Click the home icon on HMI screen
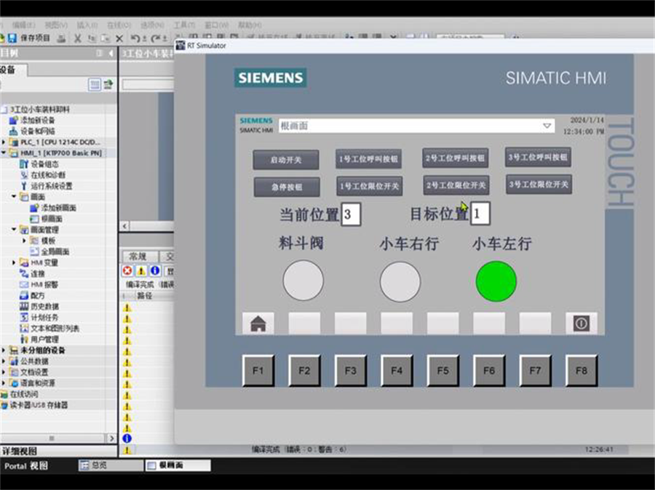Viewport: 655px width, 490px height. 258,324
